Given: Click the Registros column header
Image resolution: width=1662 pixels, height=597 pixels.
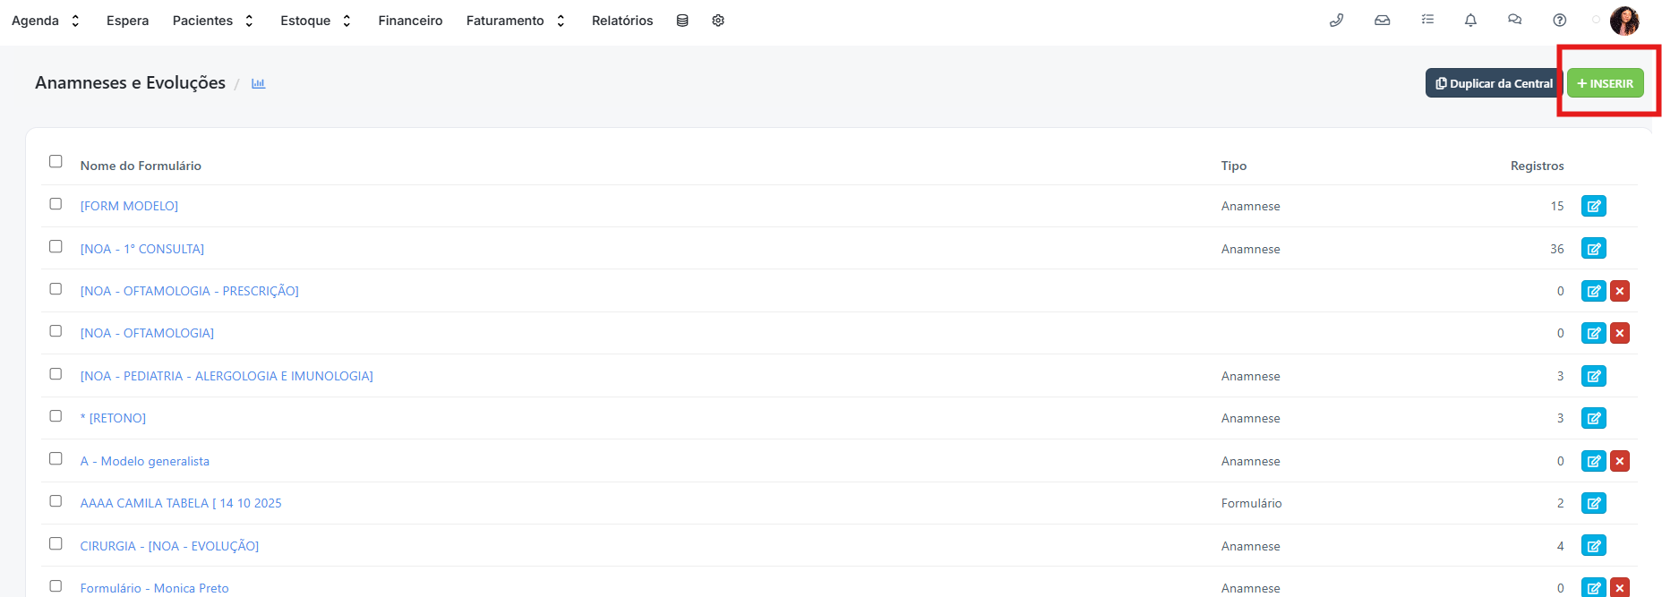Looking at the screenshot, I should (x=1537, y=166).
